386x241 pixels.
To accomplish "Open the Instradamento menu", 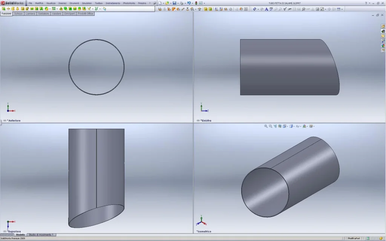I will point(113,3).
